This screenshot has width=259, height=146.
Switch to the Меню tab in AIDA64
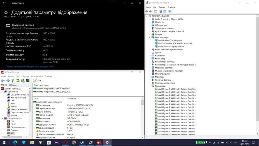coord(4,85)
